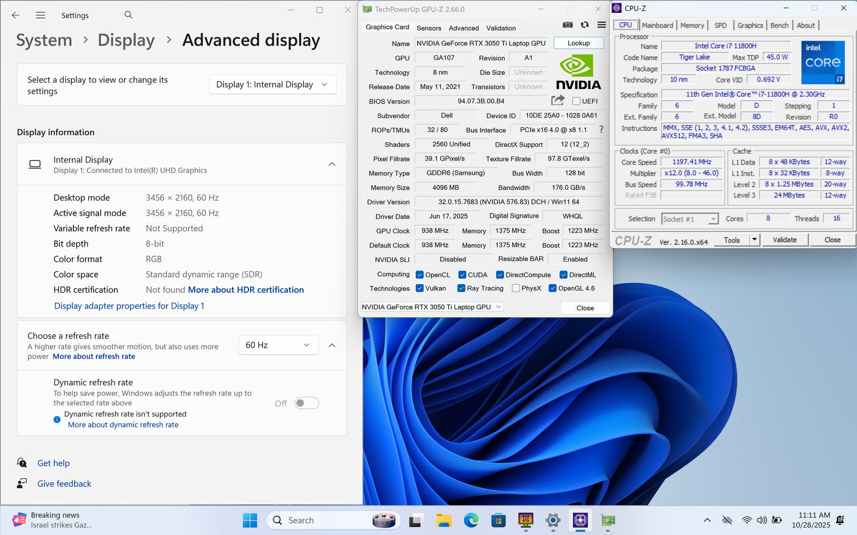The height and width of the screenshot is (535, 857).
Task: Turn on the Dynamic refresh rate switch
Action: (307, 403)
